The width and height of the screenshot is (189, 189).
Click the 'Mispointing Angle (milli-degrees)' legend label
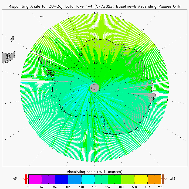(x=94, y=172)
